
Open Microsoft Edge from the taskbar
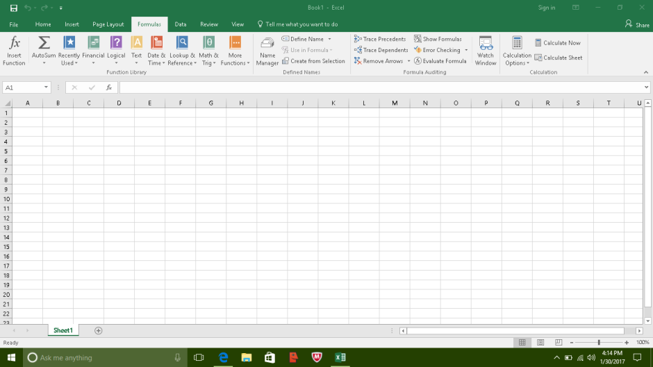click(x=223, y=357)
